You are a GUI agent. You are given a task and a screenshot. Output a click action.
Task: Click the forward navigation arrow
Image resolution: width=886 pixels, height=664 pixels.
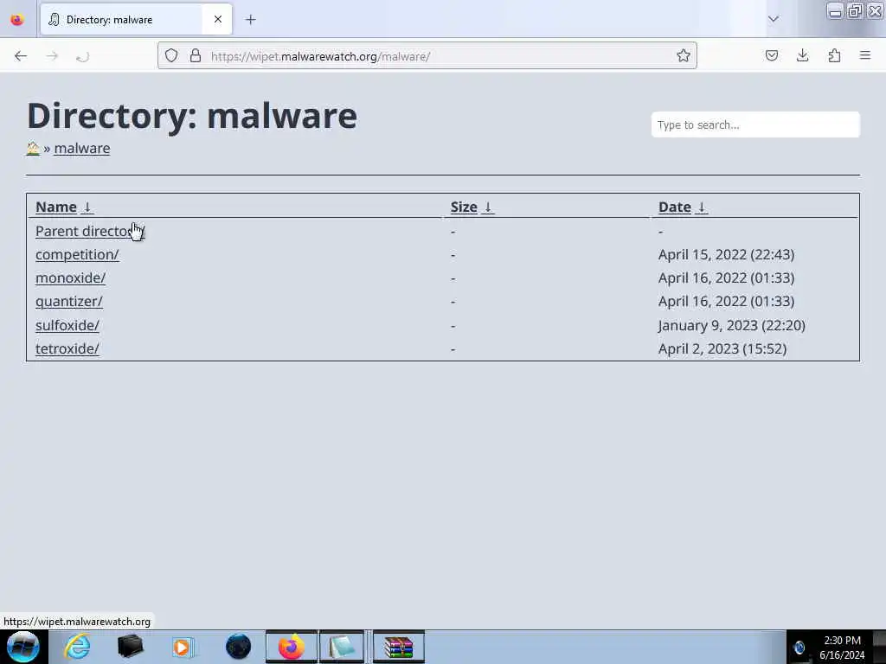(52, 56)
